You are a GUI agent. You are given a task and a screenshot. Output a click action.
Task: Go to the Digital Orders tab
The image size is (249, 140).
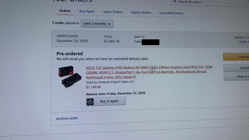pos(141,12)
